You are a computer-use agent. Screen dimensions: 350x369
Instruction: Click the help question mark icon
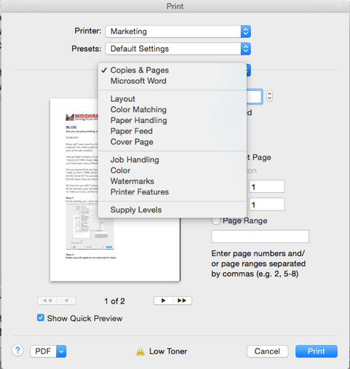17,351
